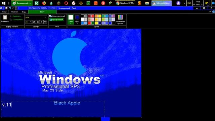The height and width of the screenshot is (121, 215).
Task: Click the Save icon in the quick access toolbar
Action: click(x=6, y=8)
